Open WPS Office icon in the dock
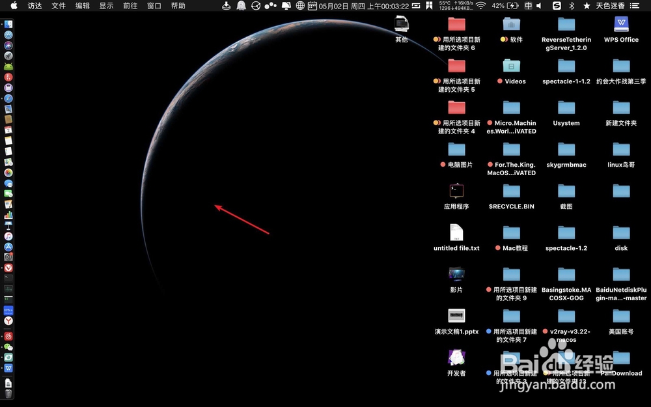 (8, 368)
